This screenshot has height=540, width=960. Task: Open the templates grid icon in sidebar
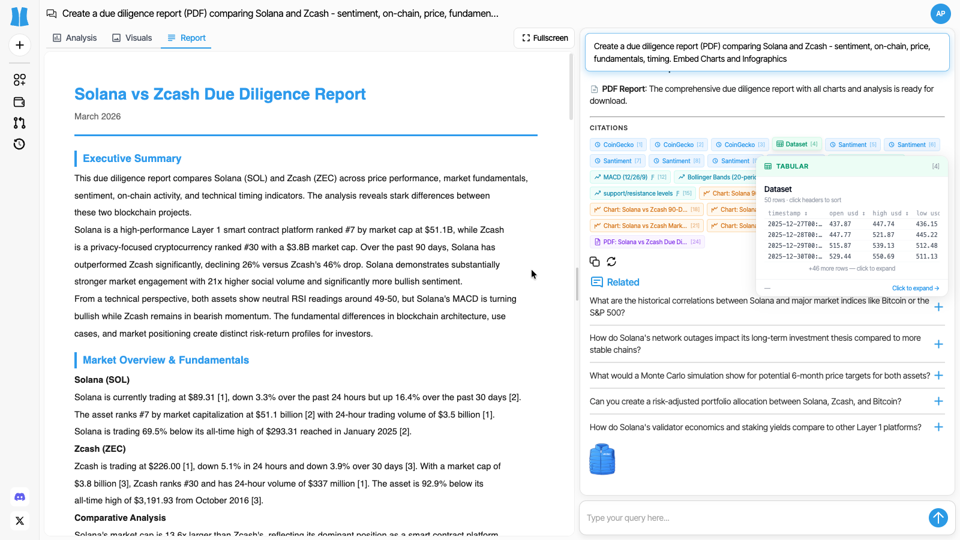pyautogui.click(x=19, y=79)
